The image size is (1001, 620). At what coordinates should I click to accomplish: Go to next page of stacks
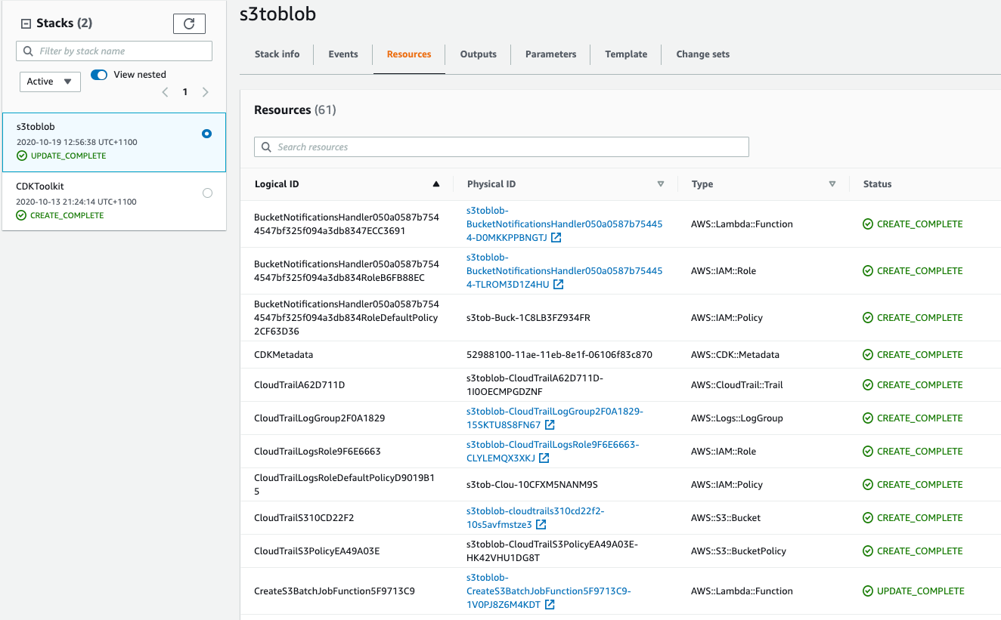(x=205, y=92)
